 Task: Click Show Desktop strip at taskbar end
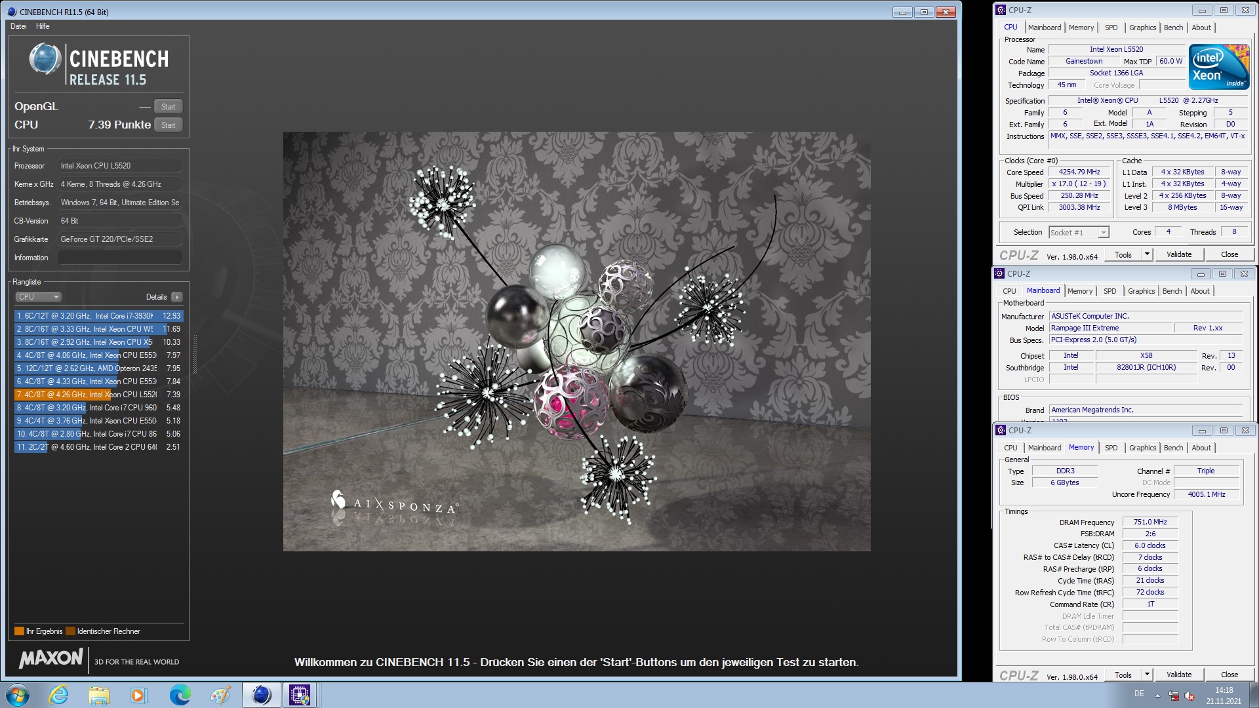[1254, 695]
